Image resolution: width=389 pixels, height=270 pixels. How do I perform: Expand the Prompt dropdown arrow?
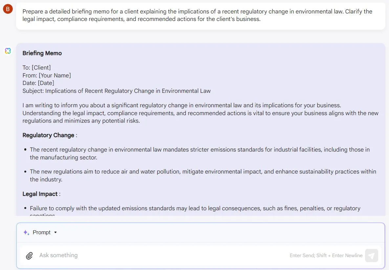(55, 233)
